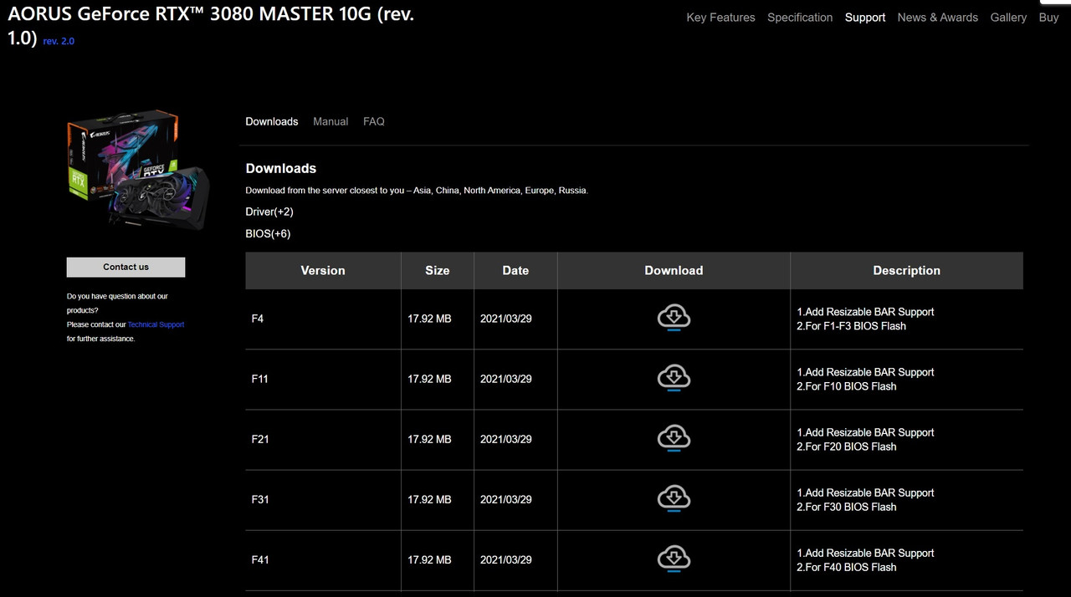Image resolution: width=1071 pixels, height=597 pixels.
Task: Select the F31 version cell
Action: [323, 499]
